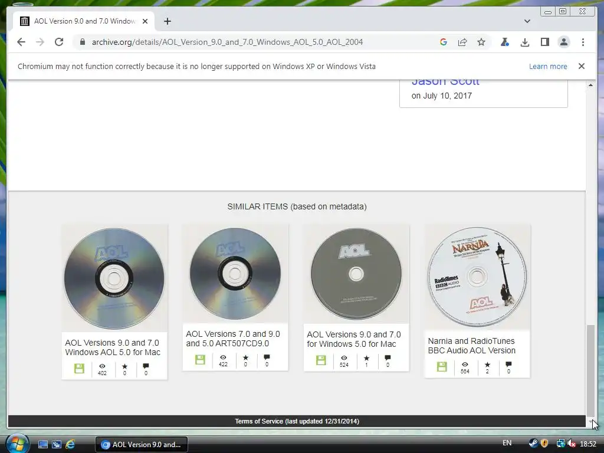Select the AOL Version 9.0 taskbar button
The width and height of the screenshot is (604, 453).
pyautogui.click(x=142, y=445)
